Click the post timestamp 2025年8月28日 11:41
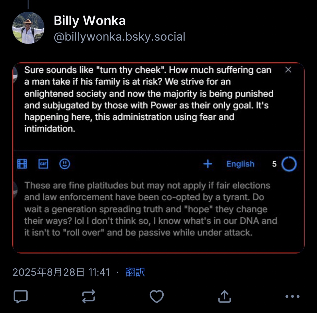Image resolution: width=317 pixels, height=313 pixels. tap(61, 272)
